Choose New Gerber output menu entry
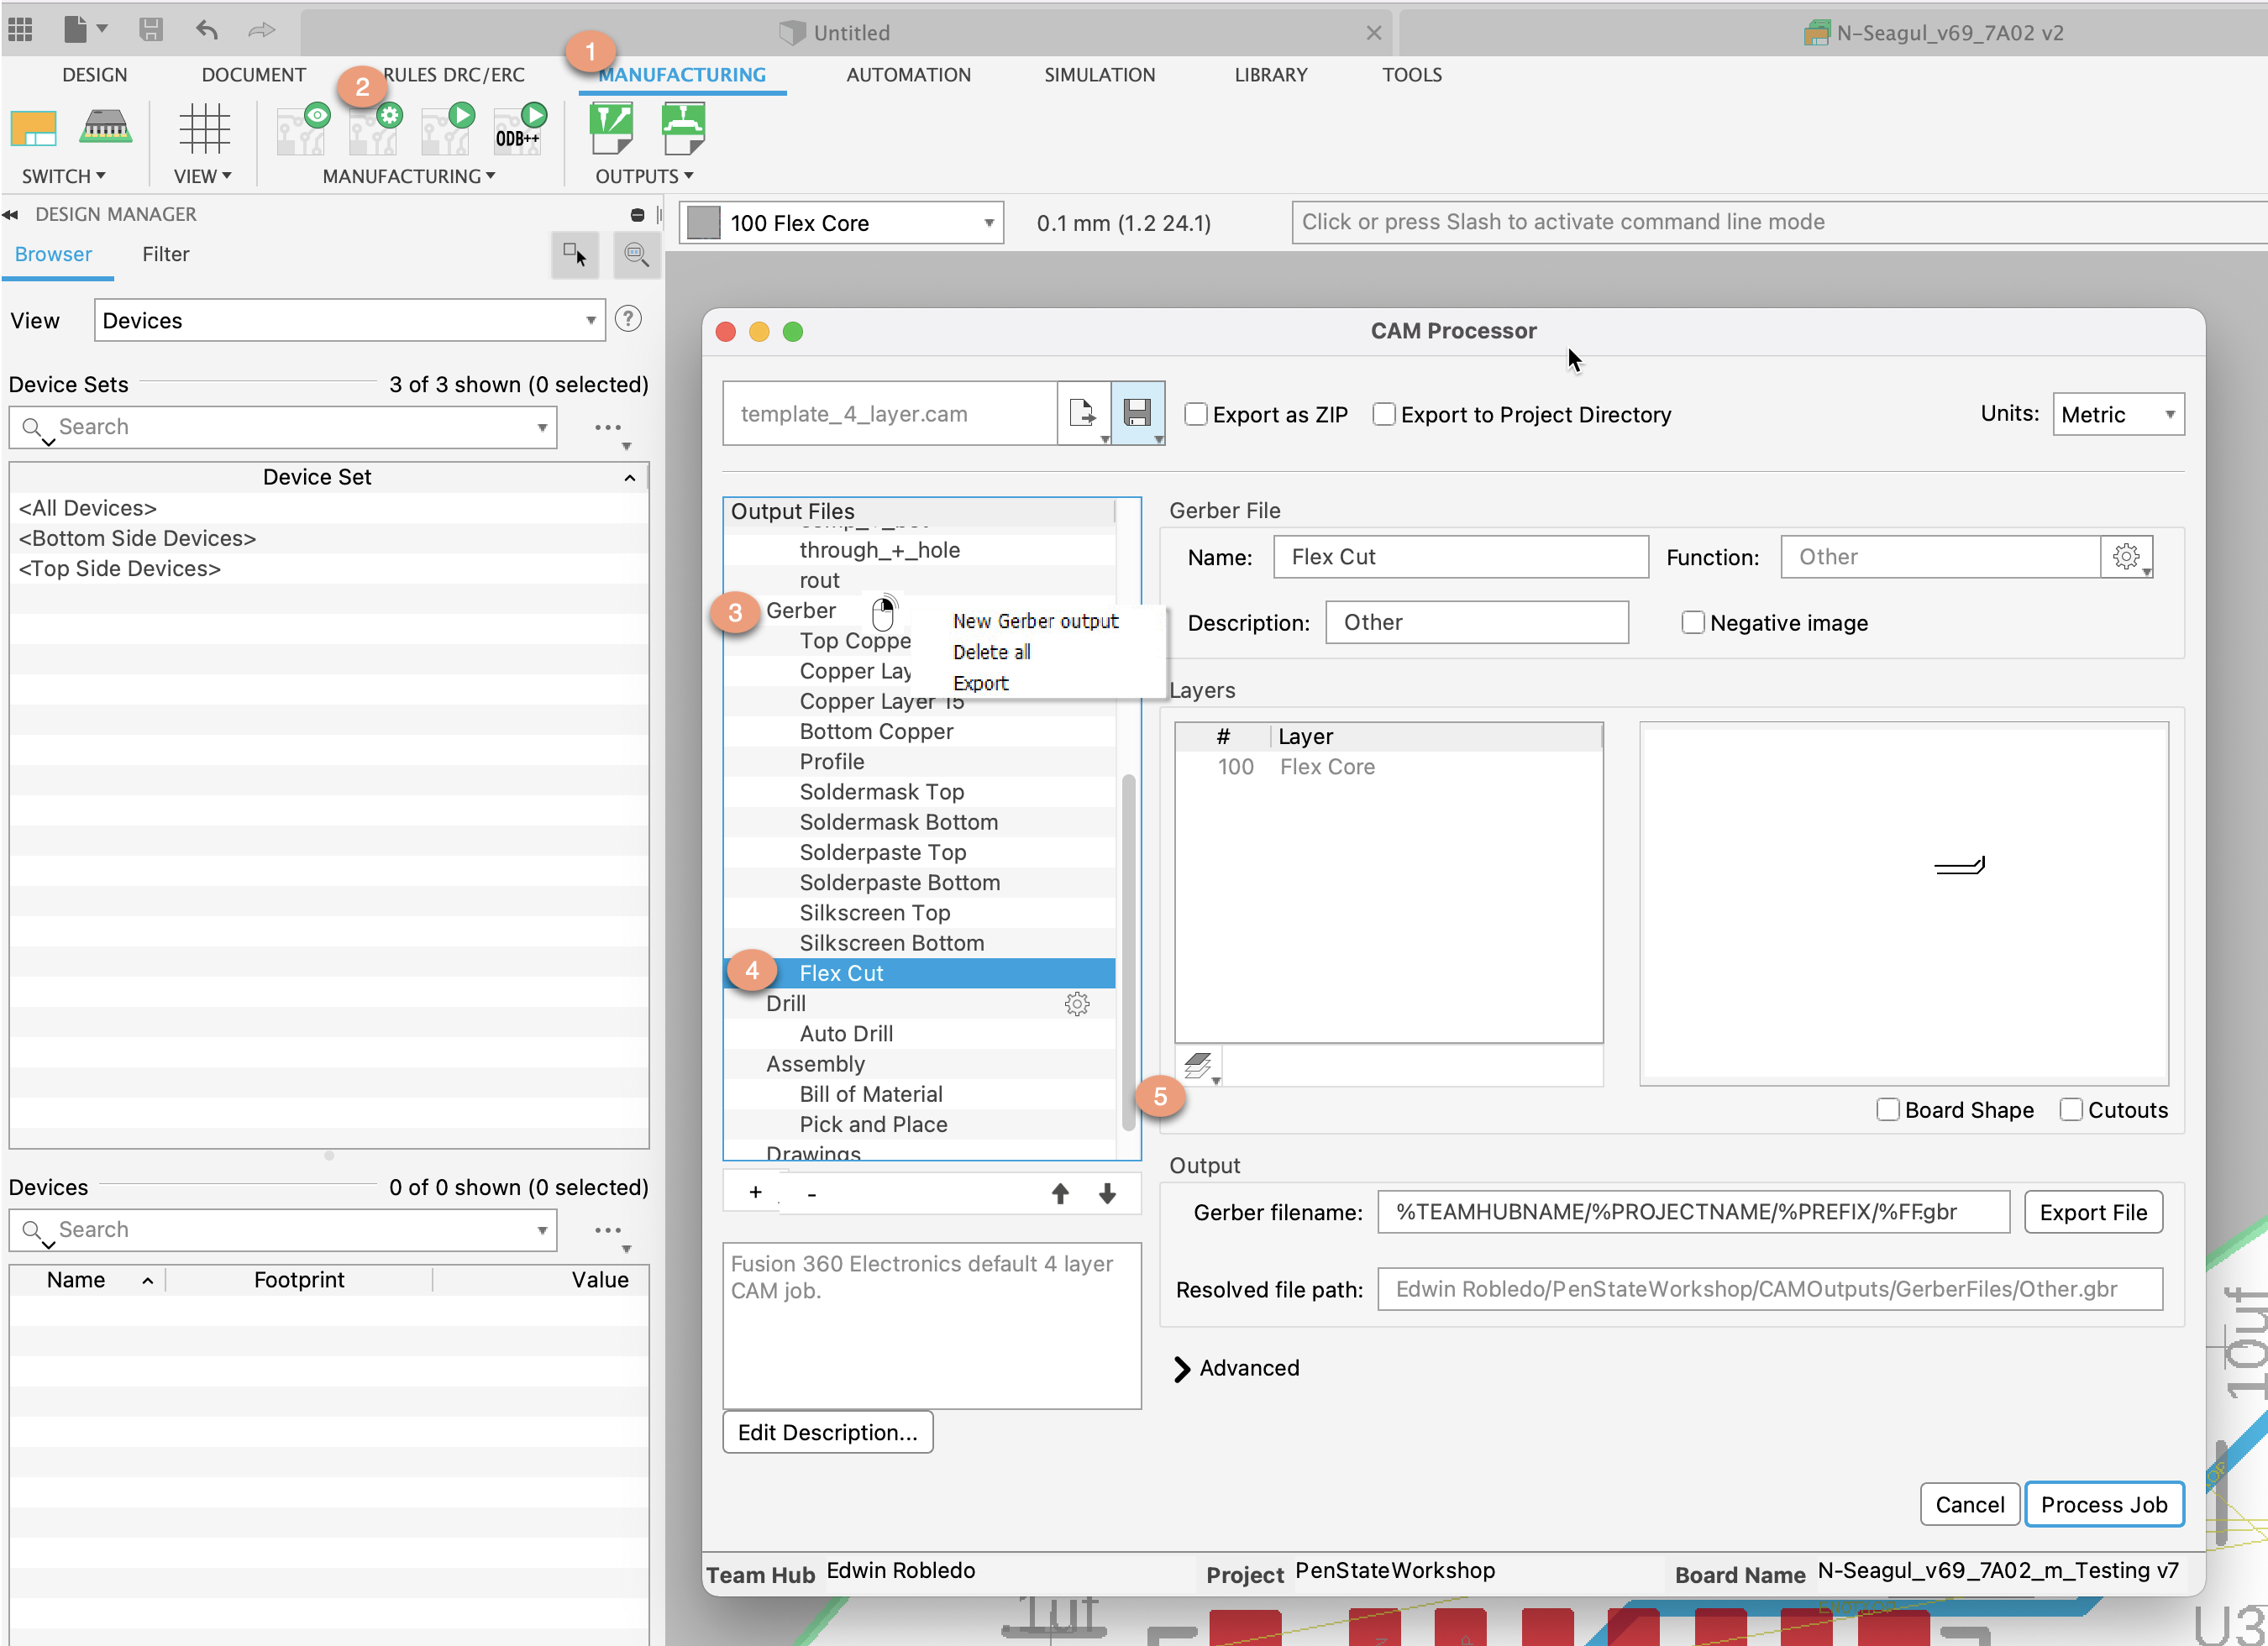Screen dimensions: 2268x1646 tap(1035, 621)
